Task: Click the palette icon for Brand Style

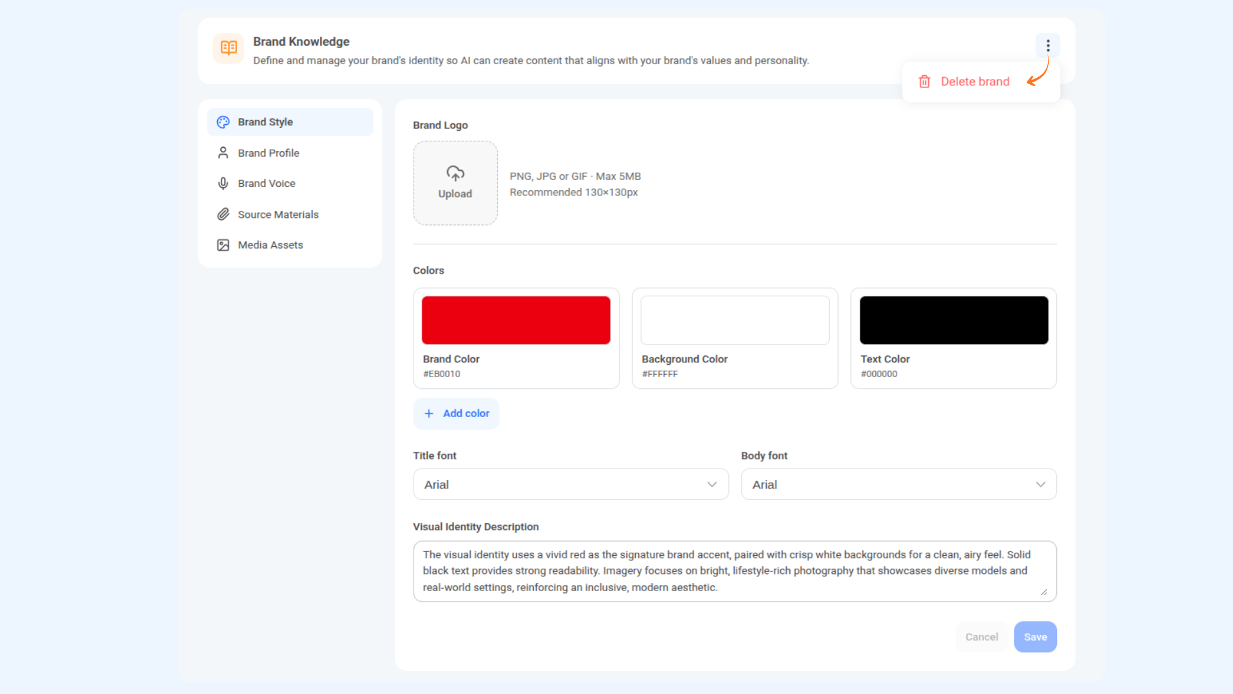Action: [223, 122]
